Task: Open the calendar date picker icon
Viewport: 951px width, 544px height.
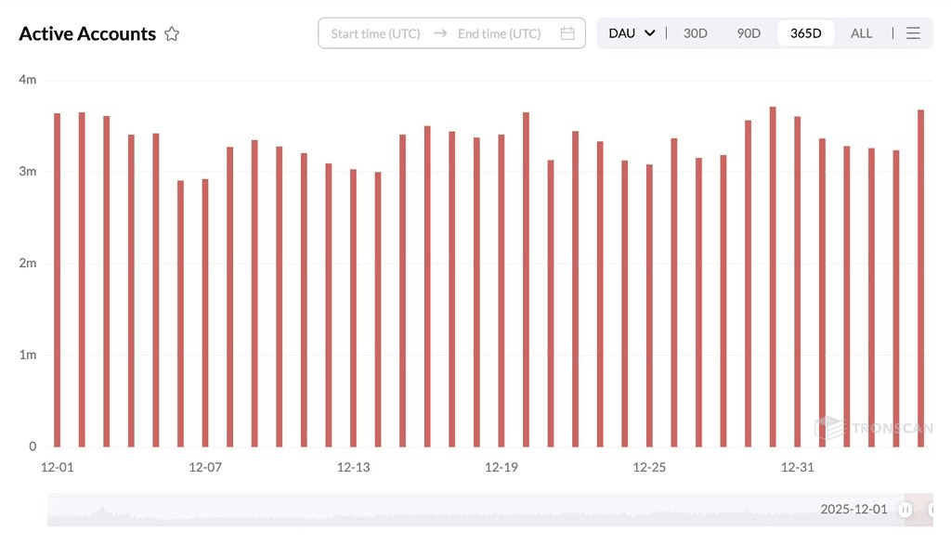Action: pos(567,33)
